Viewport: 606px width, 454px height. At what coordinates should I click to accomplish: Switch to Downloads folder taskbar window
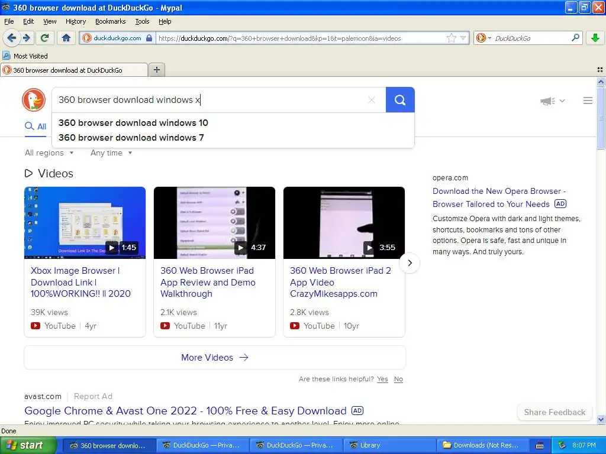click(483, 445)
